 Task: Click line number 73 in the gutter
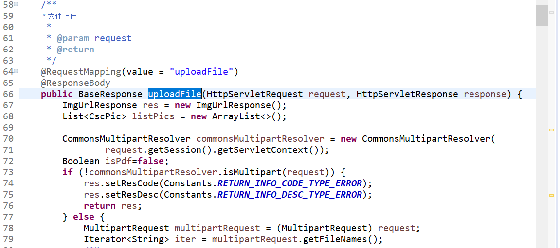(x=8, y=172)
